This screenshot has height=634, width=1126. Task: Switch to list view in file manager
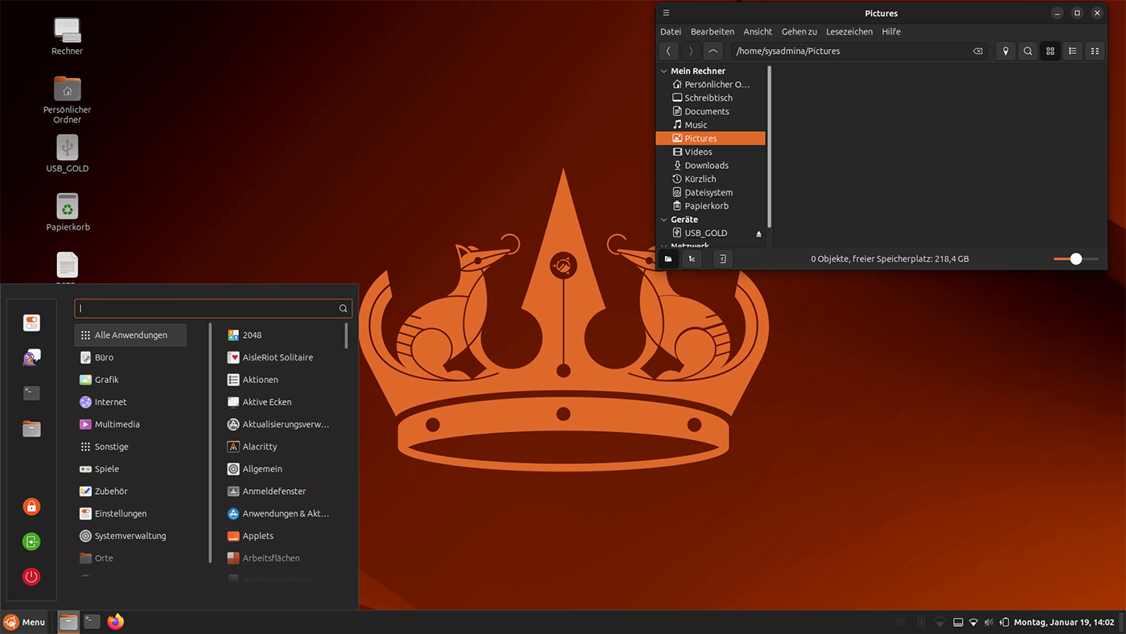(x=1072, y=51)
